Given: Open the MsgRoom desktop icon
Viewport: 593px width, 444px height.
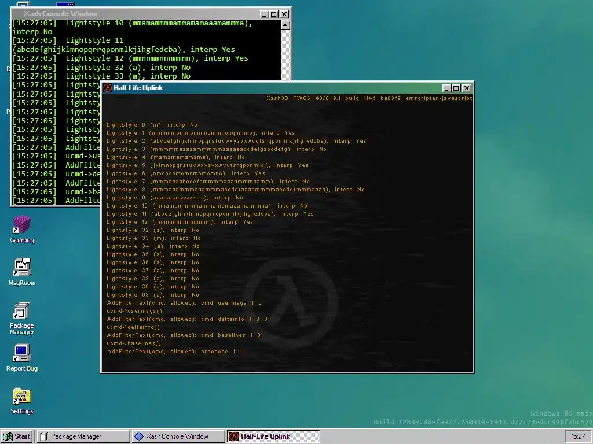Looking at the screenshot, I should pos(22,272).
